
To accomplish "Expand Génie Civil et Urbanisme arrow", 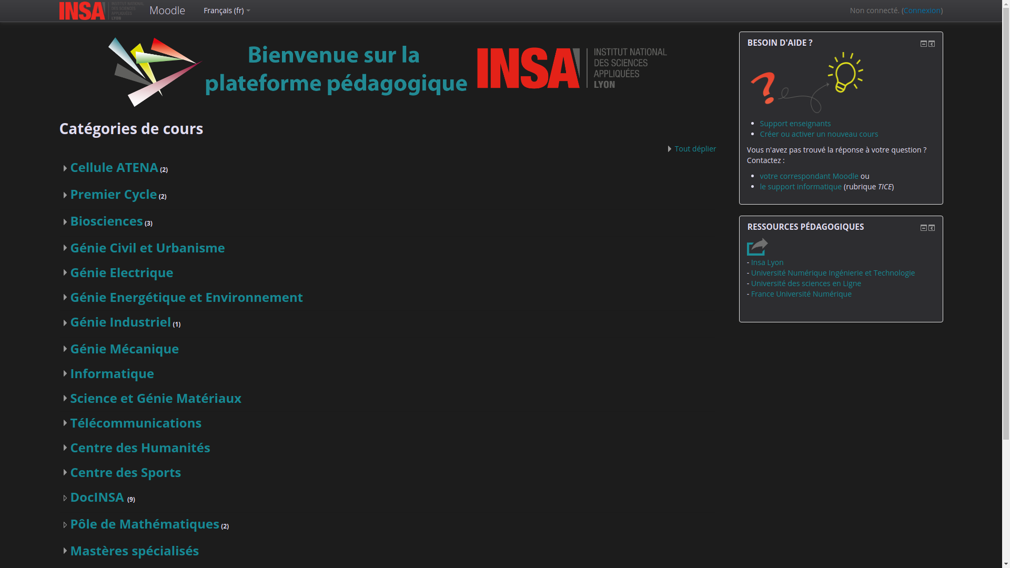I will tap(65, 248).
